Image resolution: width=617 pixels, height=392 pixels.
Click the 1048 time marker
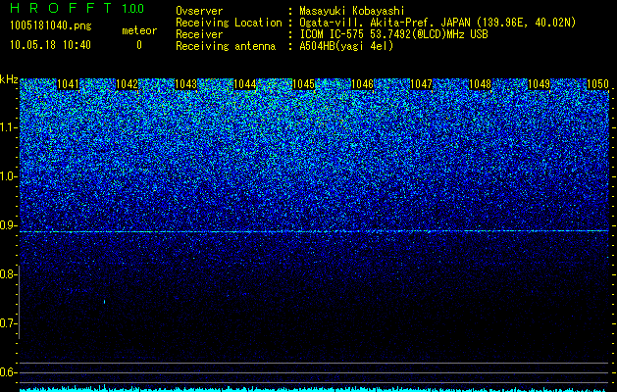[x=480, y=84]
